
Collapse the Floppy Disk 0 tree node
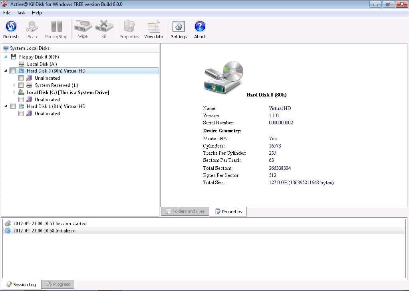pyautogui.click(x=6, y=57)
